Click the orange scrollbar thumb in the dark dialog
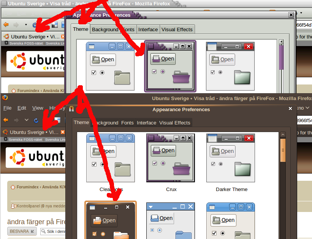This screenshot has height=239, width=312. click(x=283, y=150)
